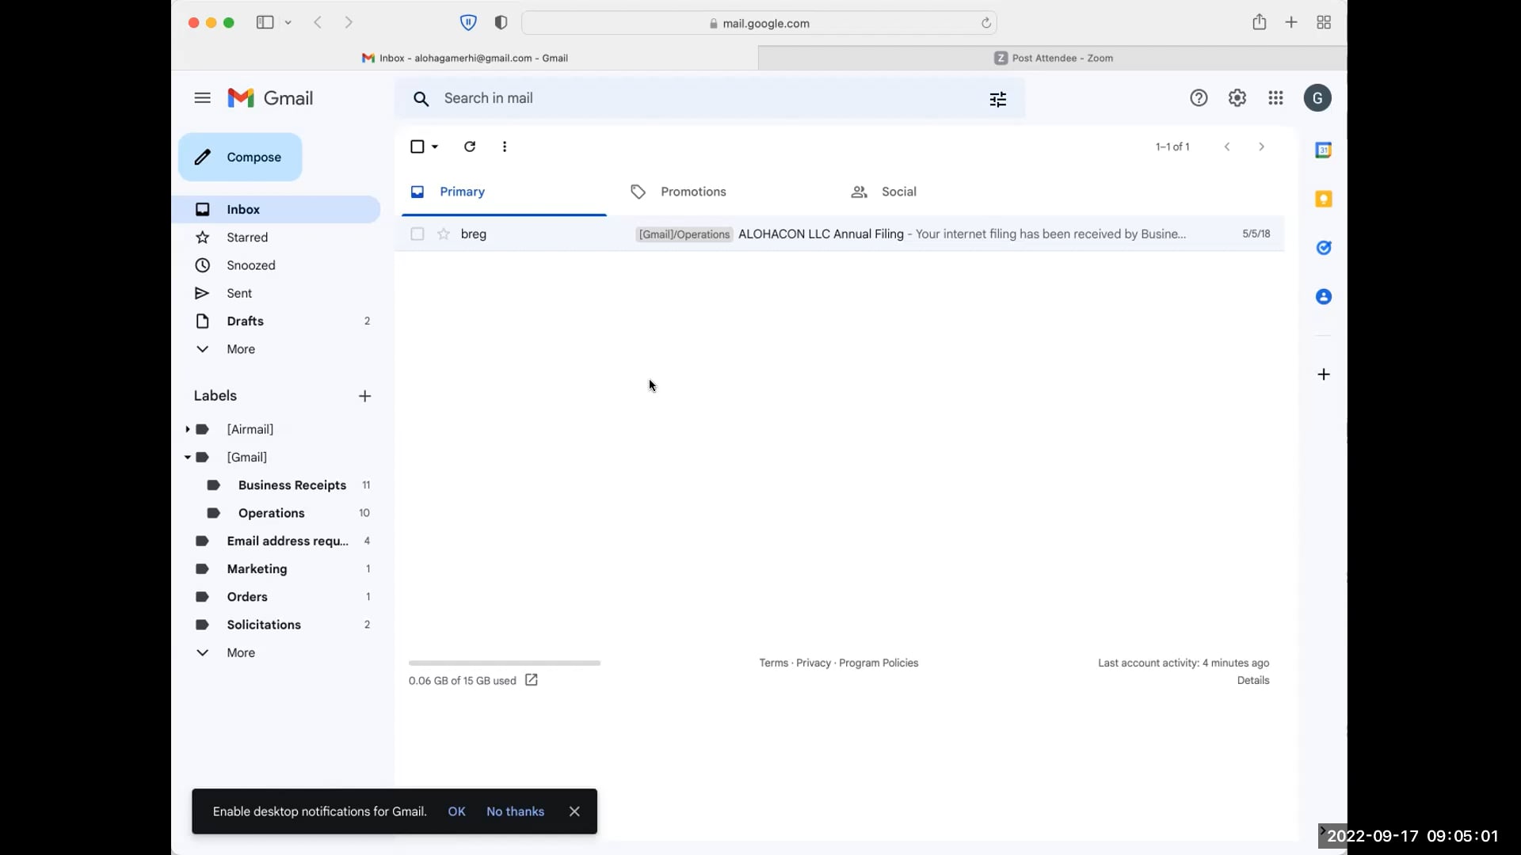Toggle the Safari sidebar button
Image resolution: width=1521 pixels, height=855 pixels.
265,23
